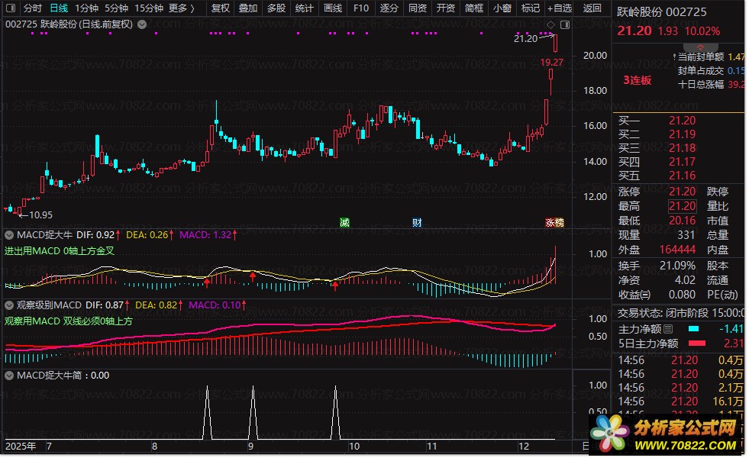749x458 pixels.
Task: Toggle 叠加 overlay comparison
Action: click(247, 8)
